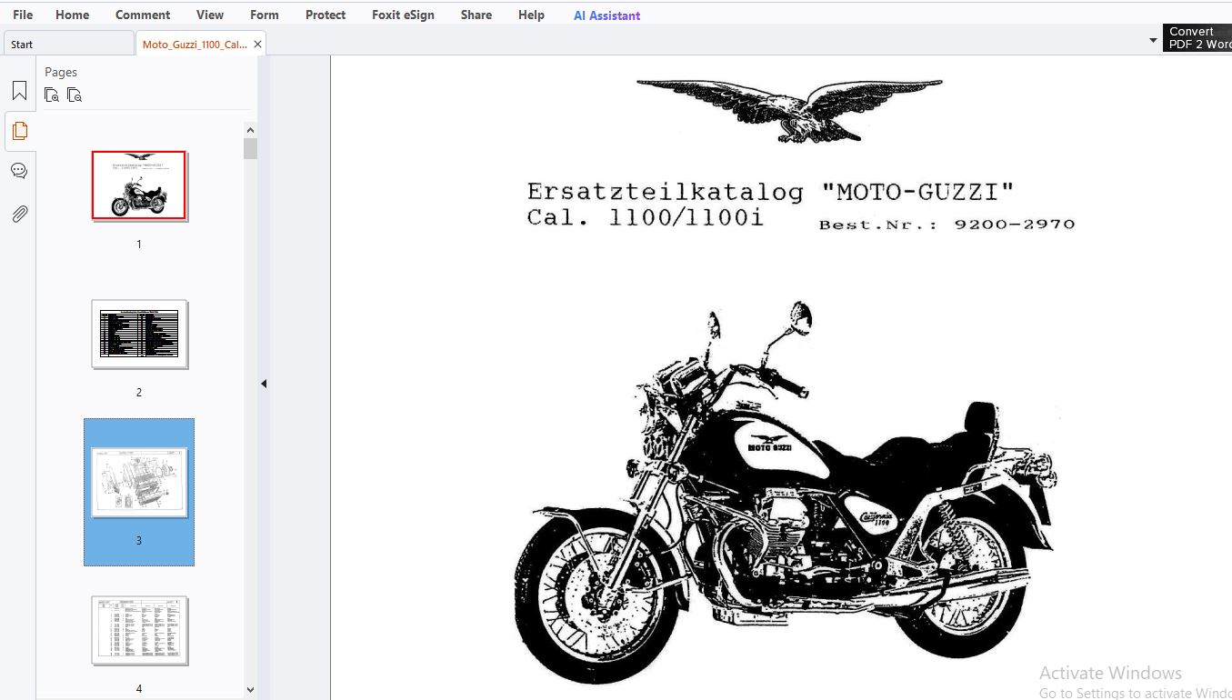Viewport: 1232px width, 700px height.
Task: Open the Bookmarks panel icon
Action: click(19, 91)
